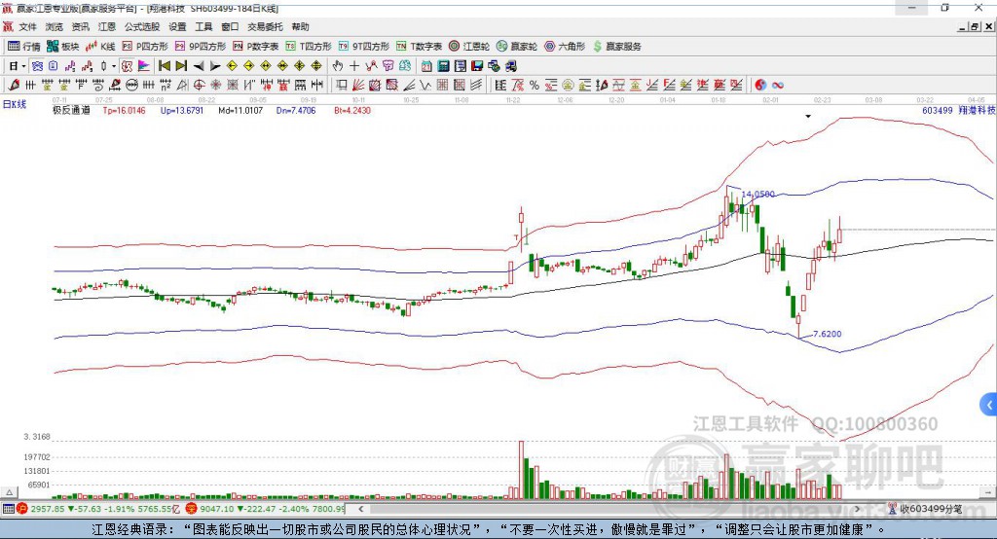Viewport: 997px width, 539px height.
Task: Click the 板块 sector button
Action: [x=63, y=47]
